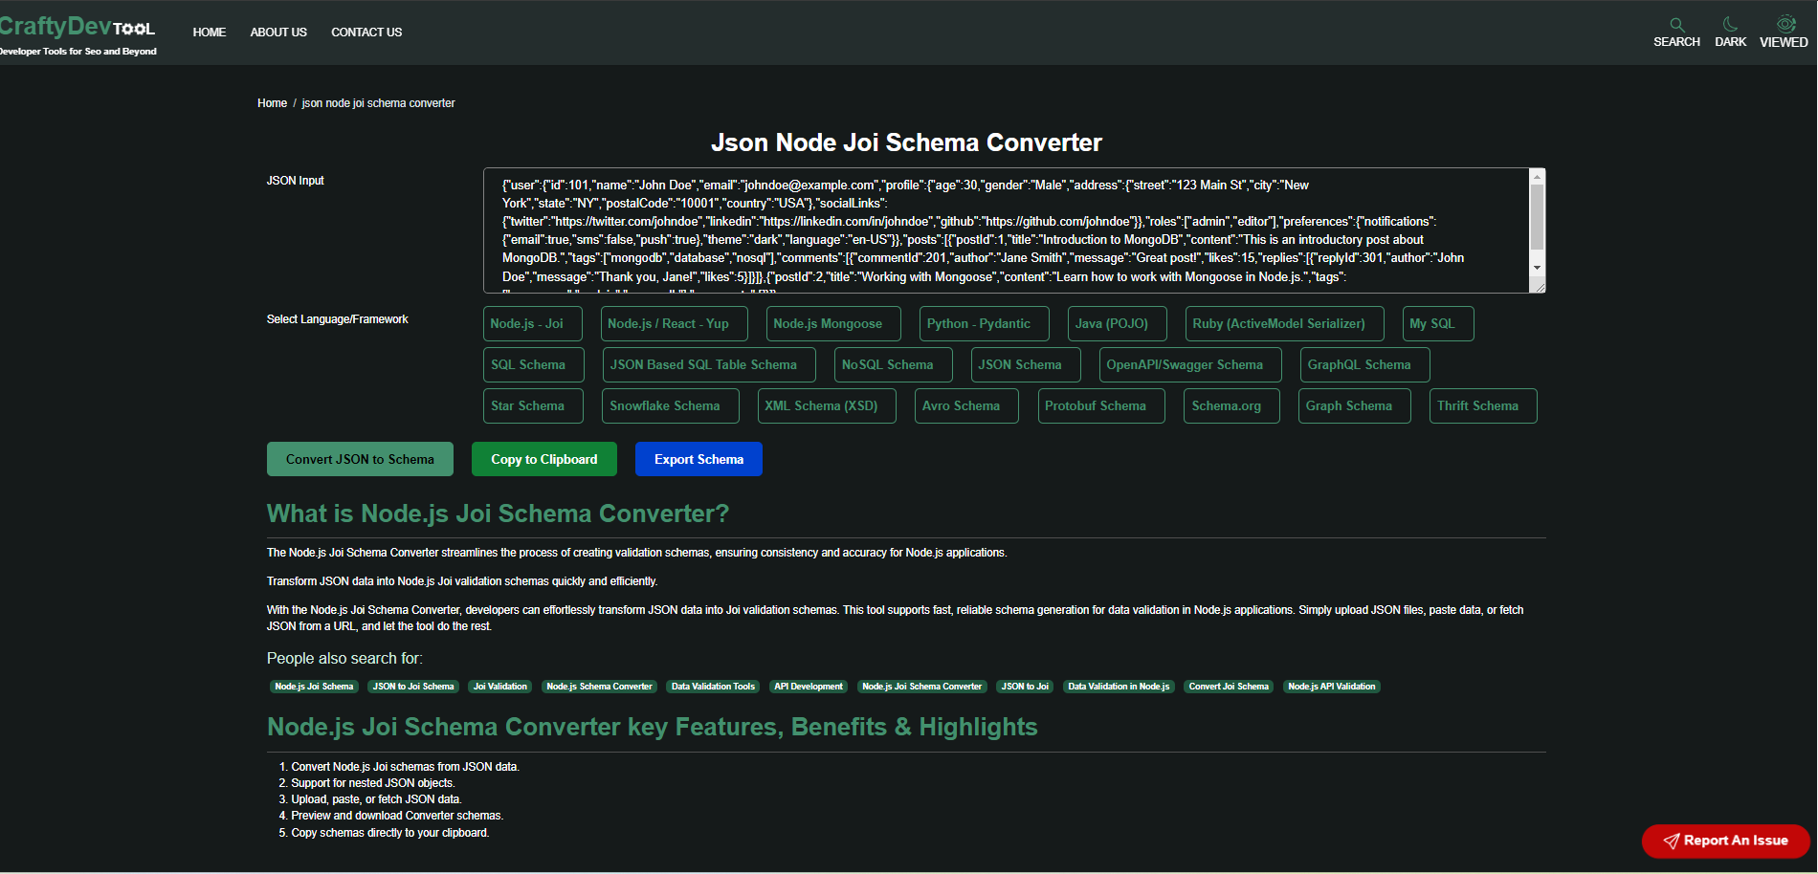Click the Convert Joi Schema tag
This screenshot has width=1818, height=874.
pos(1229,687)
